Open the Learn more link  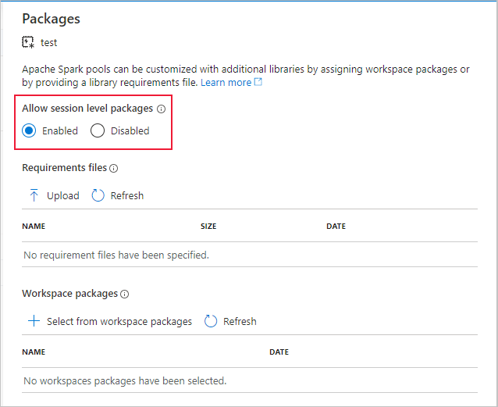point(226,82)
